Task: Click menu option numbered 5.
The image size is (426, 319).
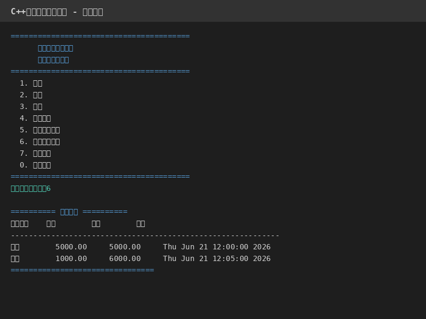Action: [39, 130]
